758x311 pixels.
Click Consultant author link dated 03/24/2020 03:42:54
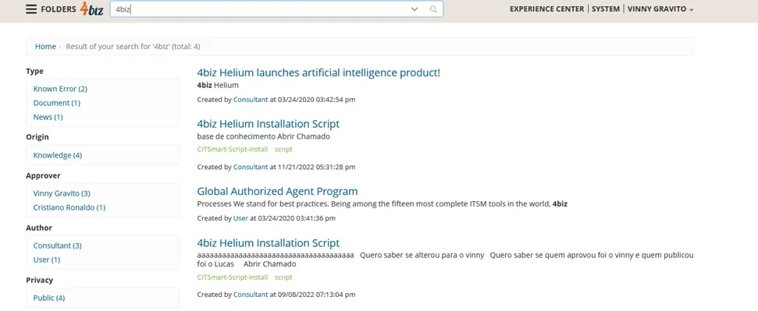tap(251, 100)
